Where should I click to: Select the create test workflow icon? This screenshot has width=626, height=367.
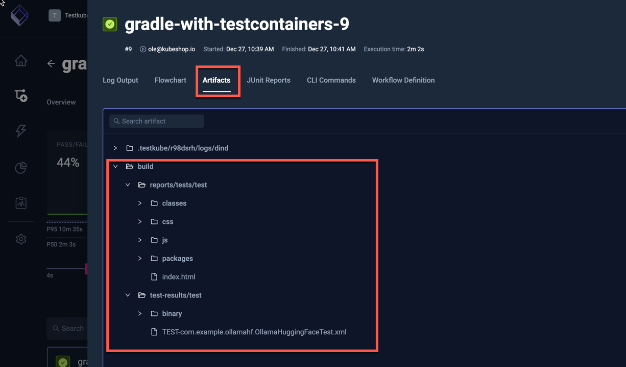(20, 96)
